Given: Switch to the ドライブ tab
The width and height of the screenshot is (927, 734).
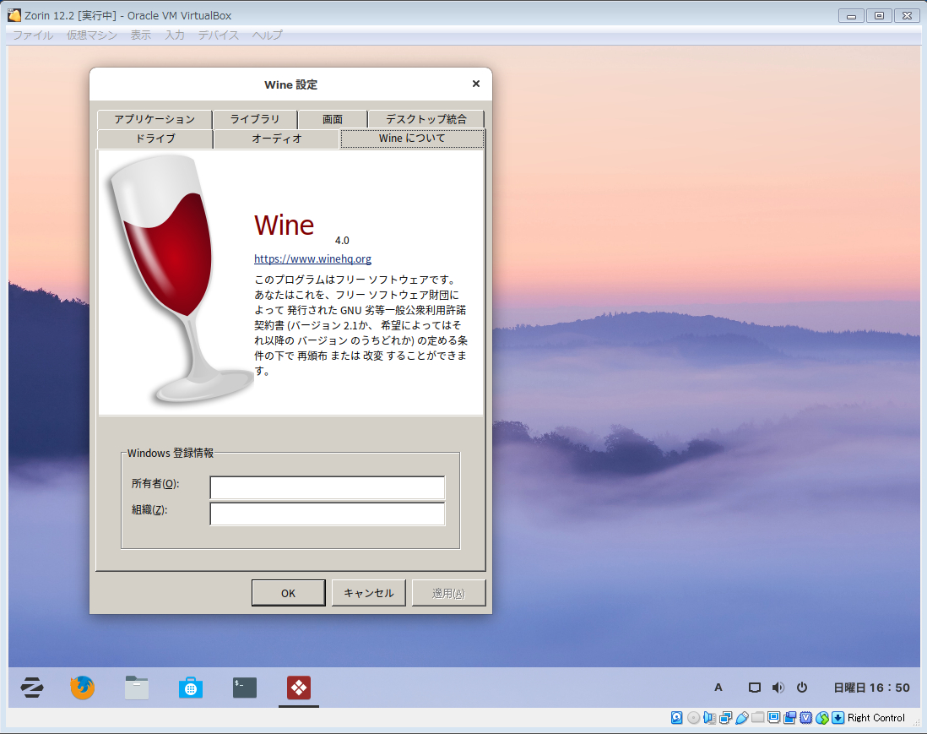Looking at the screenshot, I should point(154,139).
